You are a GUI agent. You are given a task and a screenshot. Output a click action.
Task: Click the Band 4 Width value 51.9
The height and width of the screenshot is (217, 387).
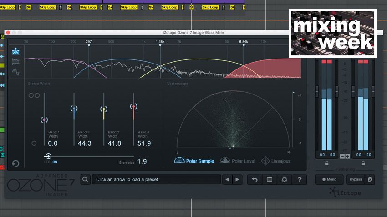click(144, 143)
